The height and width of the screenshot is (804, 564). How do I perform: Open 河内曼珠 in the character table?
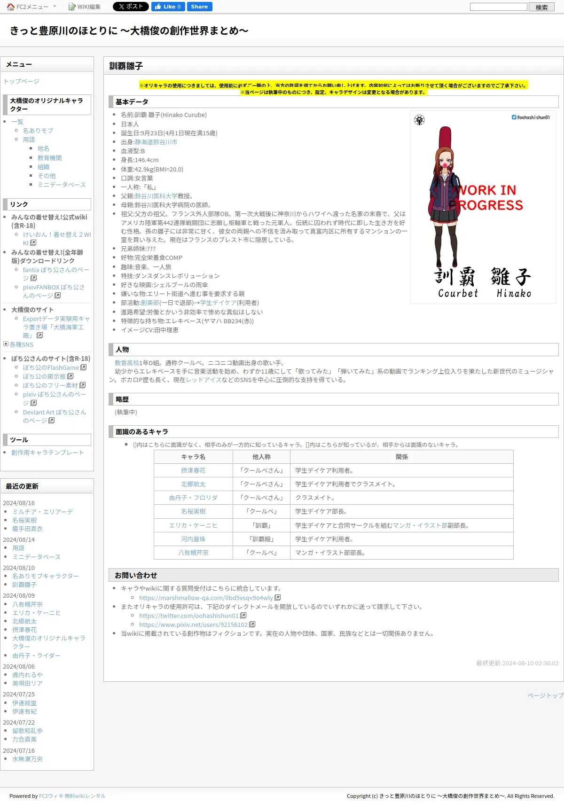pyautogui.click(x=193, y=539)
